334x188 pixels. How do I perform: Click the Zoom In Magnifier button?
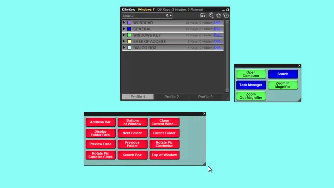283,85
